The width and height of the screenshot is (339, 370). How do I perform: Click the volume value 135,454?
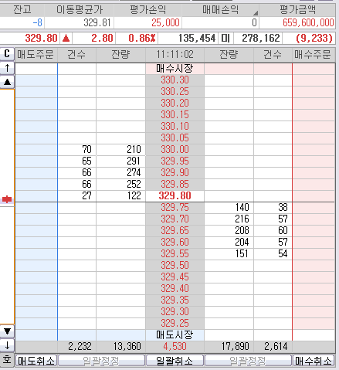[x=197, y=39]
